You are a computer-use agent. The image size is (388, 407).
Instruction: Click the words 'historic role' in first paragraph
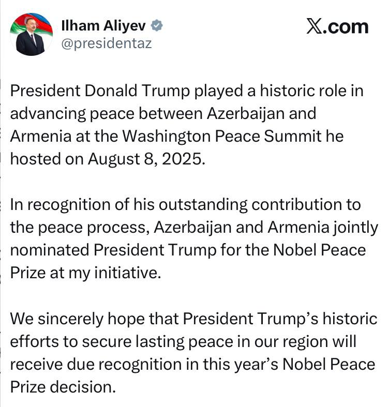click(303, 91)
